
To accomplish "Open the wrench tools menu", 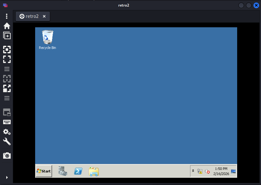I will coord(7,141).
